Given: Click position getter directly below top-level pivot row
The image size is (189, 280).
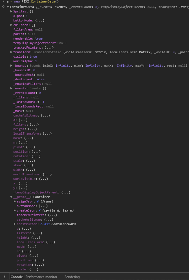Looking at the screenshot, I should [x=36, y=152].
